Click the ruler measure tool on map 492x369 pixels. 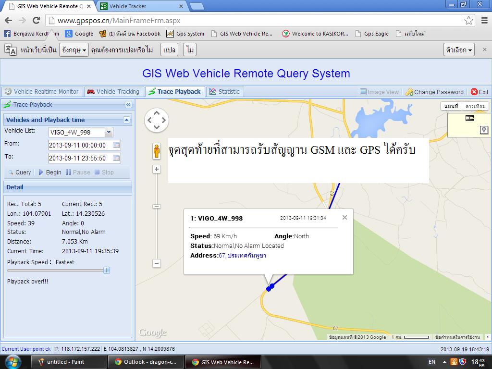point(469,118)
